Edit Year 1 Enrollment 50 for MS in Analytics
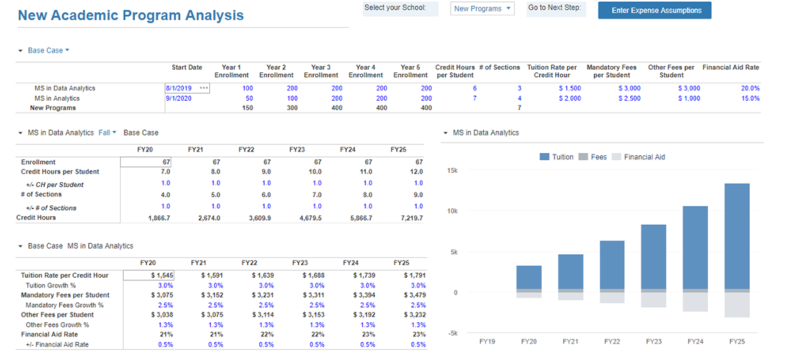This screenshot has height=364, width=789. [249, 98]
